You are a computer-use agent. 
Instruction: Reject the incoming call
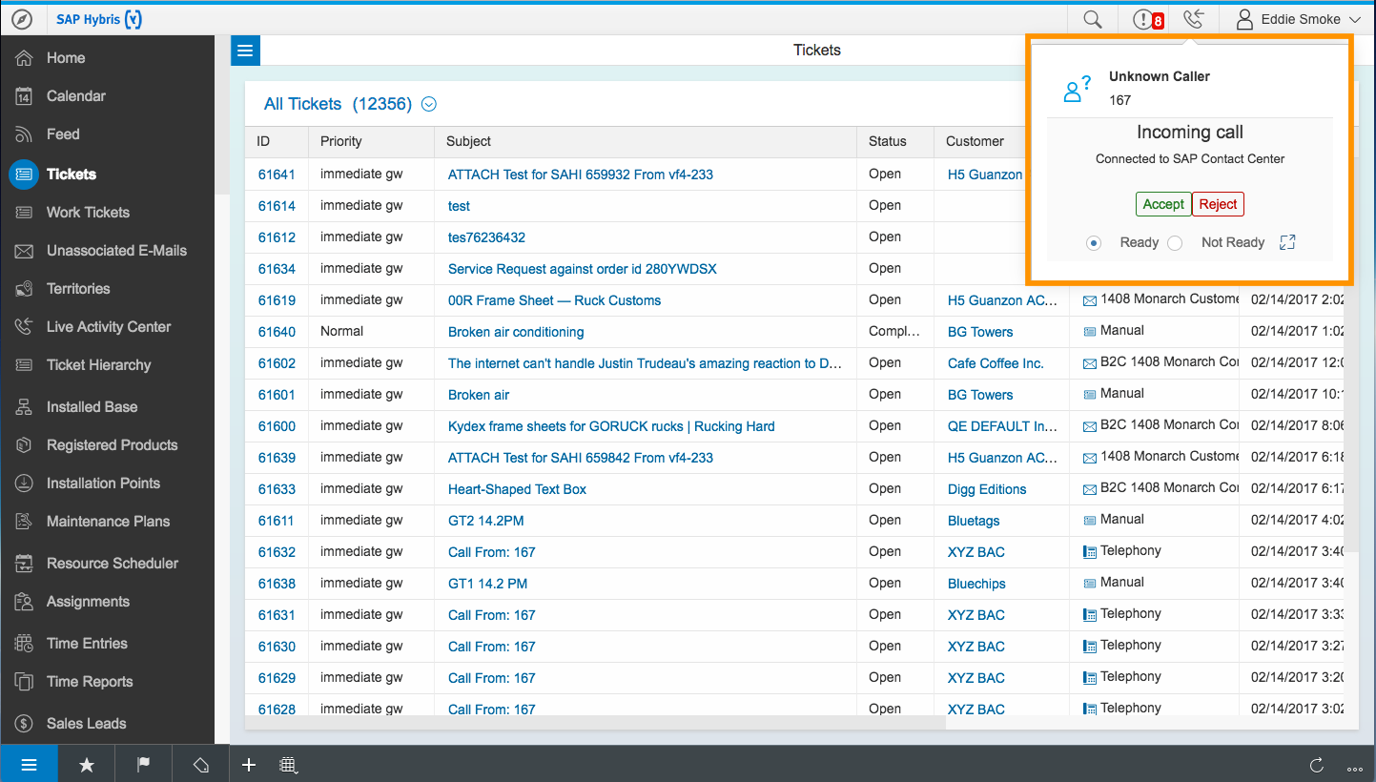pos(1218,204)
